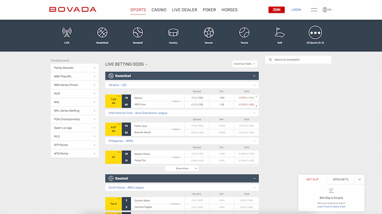This screenshot has width=382, height=214.
Task: Collapse the bet slip panel chevron
Action: pyautogui.click(x=360, y=179)
